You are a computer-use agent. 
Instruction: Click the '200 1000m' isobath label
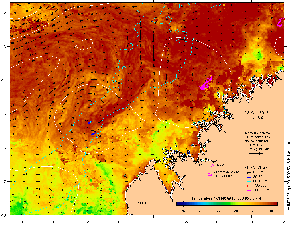146,203
